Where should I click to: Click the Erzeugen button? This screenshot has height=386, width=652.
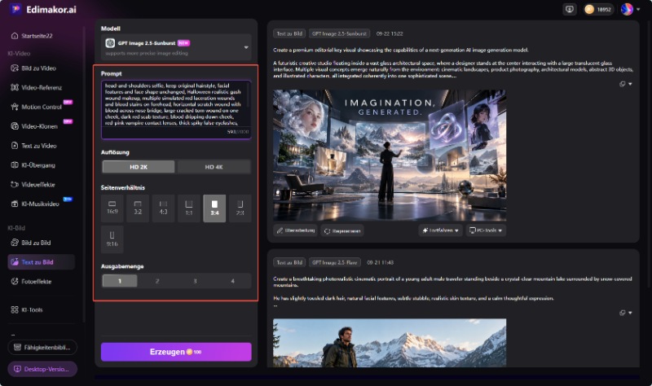tap(176, 352)
